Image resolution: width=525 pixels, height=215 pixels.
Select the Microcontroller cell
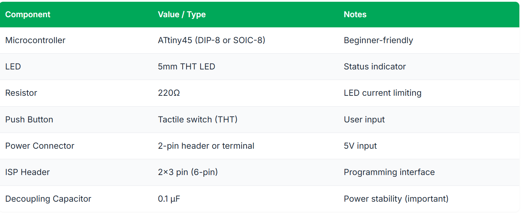coord(35,40)
